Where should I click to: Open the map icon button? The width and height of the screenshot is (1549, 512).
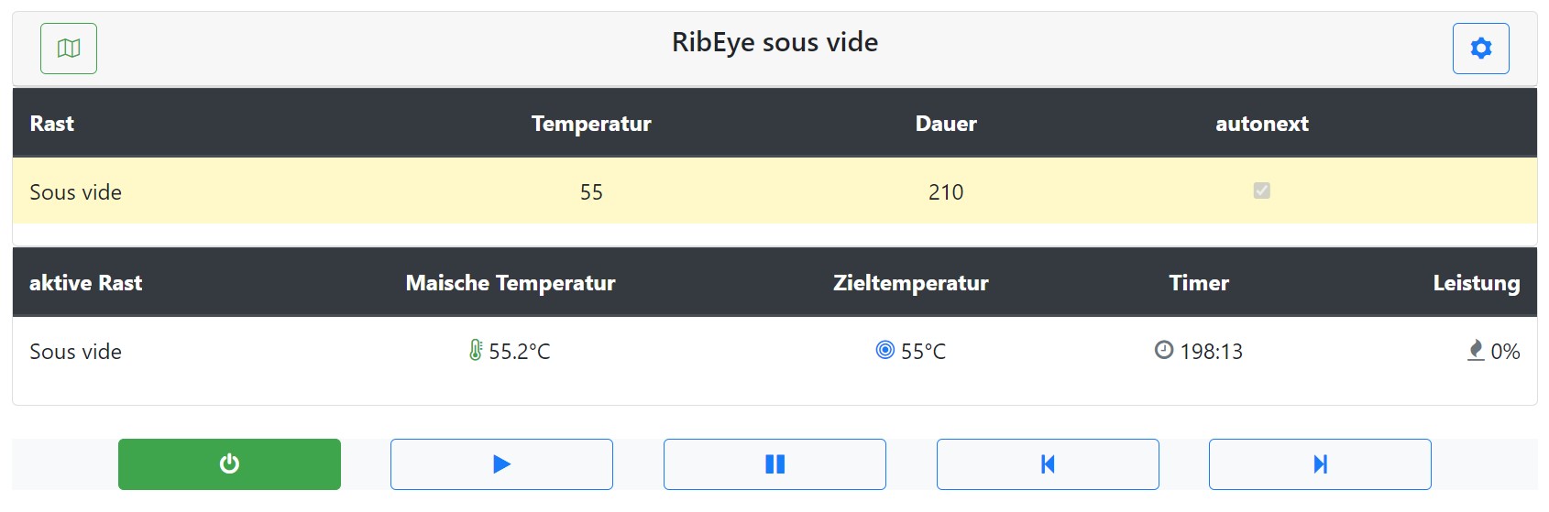[69, 49]
